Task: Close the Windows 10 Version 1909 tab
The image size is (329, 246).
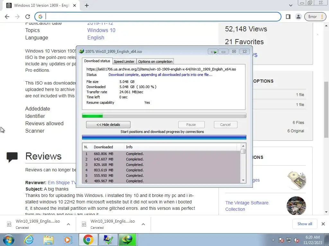Action: pos(75,5)
